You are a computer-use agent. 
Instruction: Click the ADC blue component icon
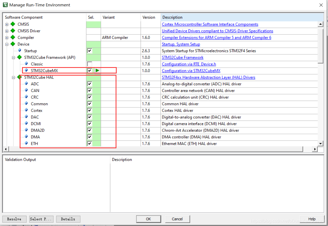tap(26, 84)
